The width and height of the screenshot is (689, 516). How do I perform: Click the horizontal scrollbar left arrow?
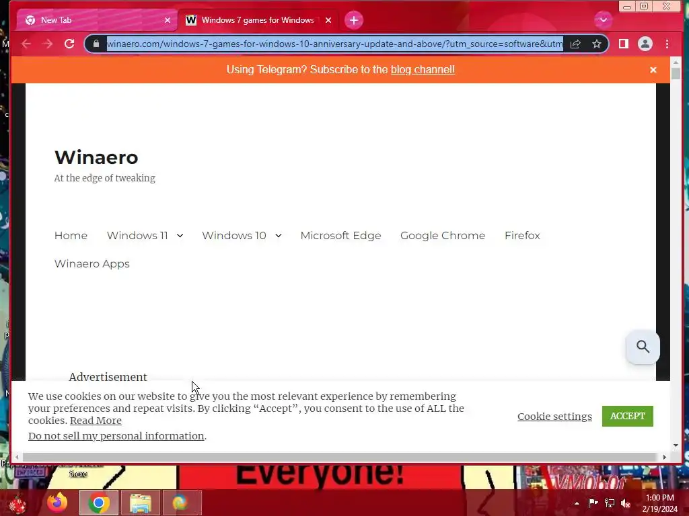pyautogui.click(x=17, y=457)
